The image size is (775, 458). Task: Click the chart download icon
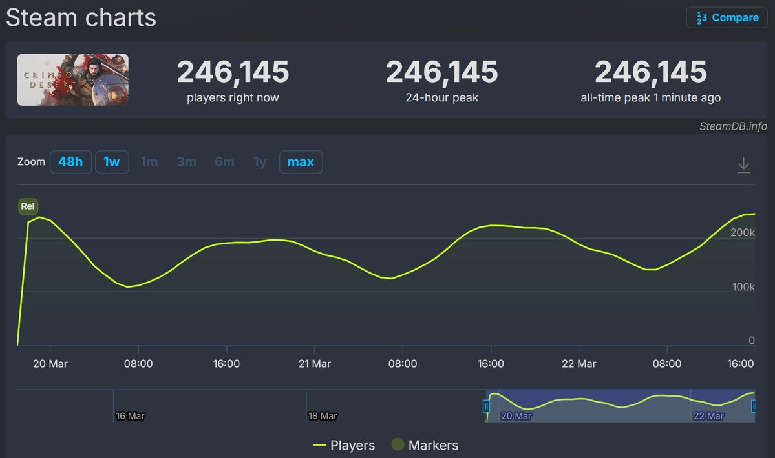[743, 165]
